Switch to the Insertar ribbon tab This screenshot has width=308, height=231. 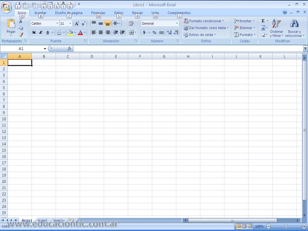pos(41,13)
